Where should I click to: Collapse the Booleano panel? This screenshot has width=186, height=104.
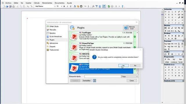tap(183, 34)
